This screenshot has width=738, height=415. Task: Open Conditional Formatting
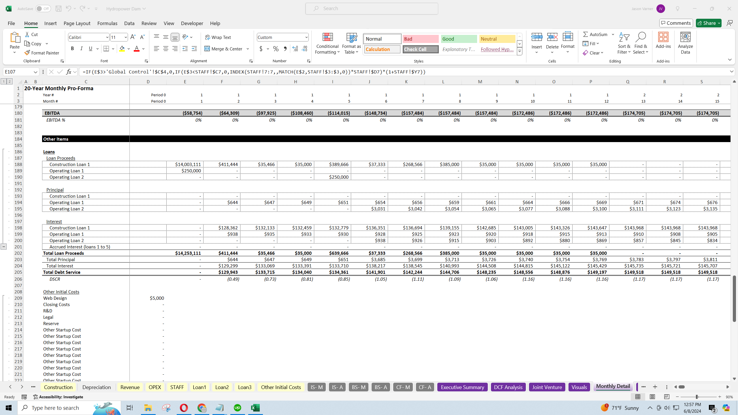pos(327,43)
